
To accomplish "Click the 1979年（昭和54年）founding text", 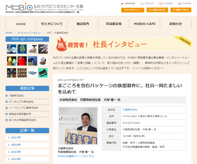I will point(134,136).
